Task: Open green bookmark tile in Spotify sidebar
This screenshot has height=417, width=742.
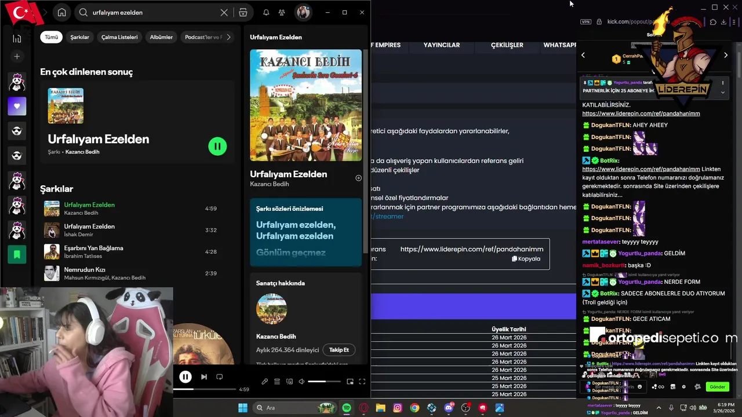Action: point(17,254)
